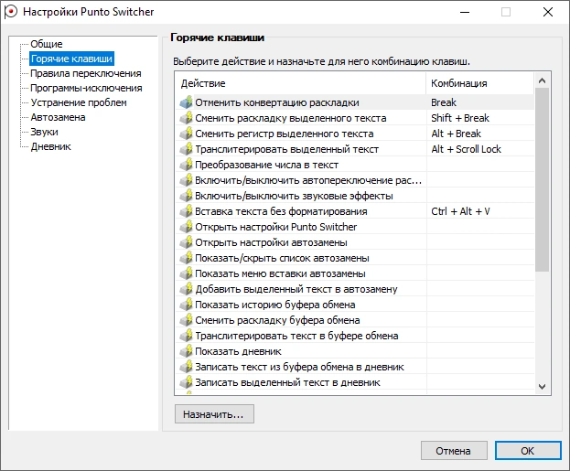Image resolution: width=570 pixels, height=471 pixels.
Task: Select row "Сменить раскладку выделенного текста"
Action: pos(355,118)
